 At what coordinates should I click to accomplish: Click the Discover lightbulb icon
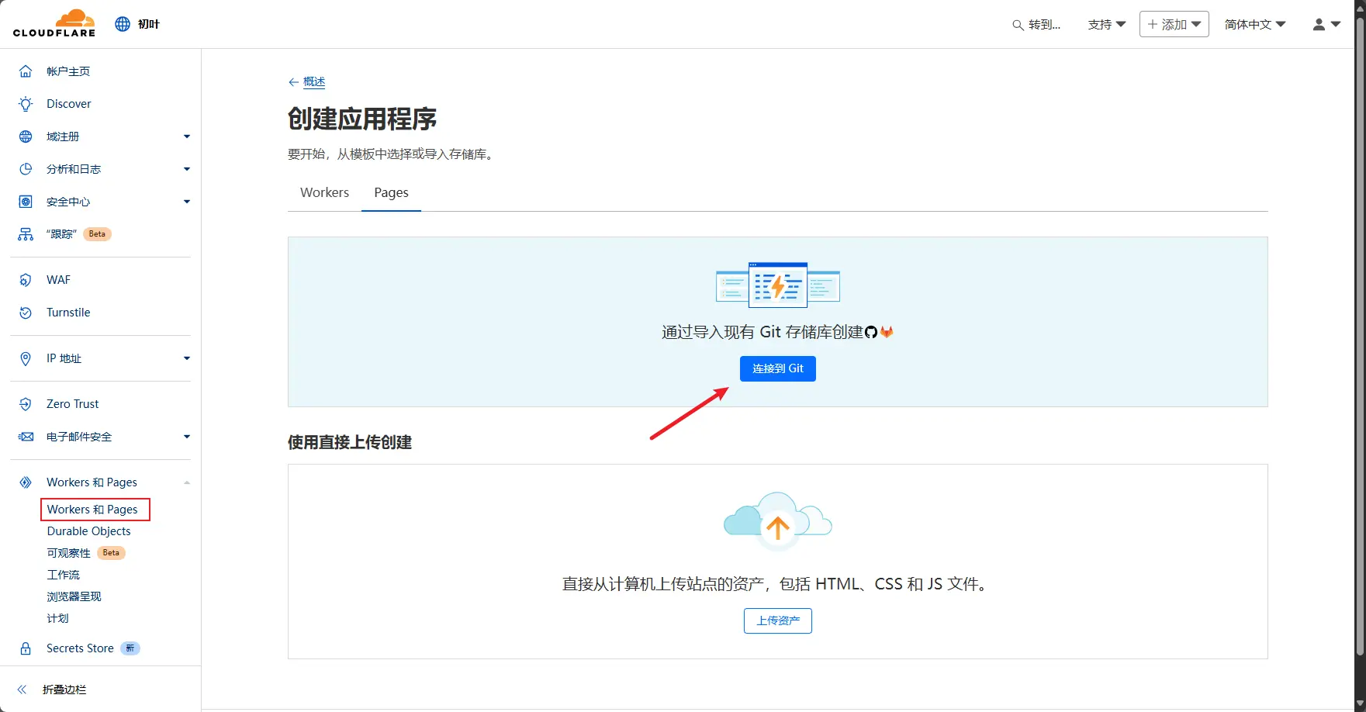coord(26,104)
